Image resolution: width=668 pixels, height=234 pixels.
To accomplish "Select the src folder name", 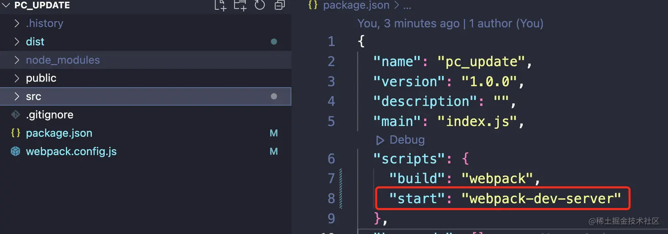I will tap(34, 96).
